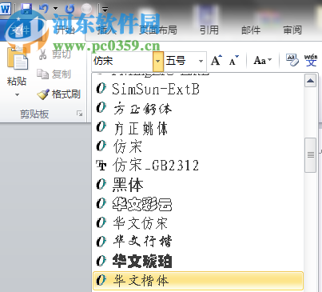Image resolution: width=322 pixels, height=292 pixels.
Task: Activate the 格式刷 format painter
Action: 58,94
